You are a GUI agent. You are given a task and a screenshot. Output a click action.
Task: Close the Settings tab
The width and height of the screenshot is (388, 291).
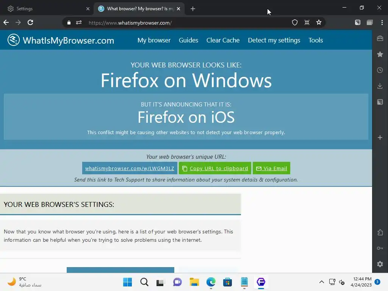tap(88, 9)
